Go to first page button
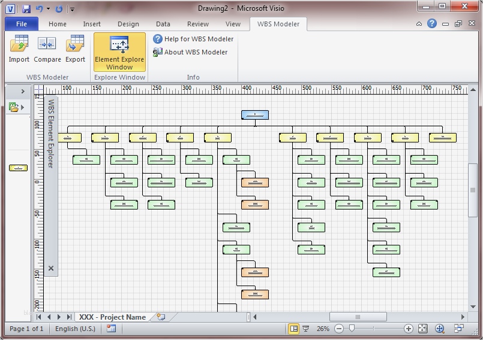The image size is (483, 340). [x=39, y=317]
